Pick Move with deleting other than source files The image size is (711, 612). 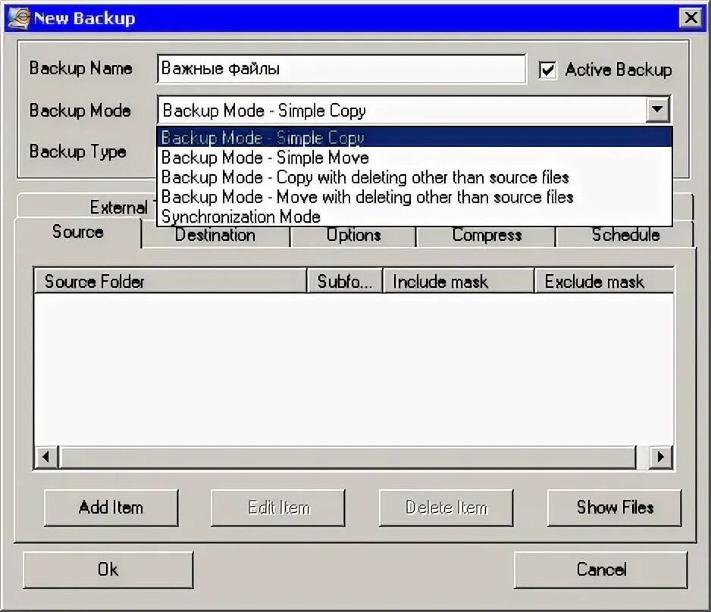[x=414, y=197]
